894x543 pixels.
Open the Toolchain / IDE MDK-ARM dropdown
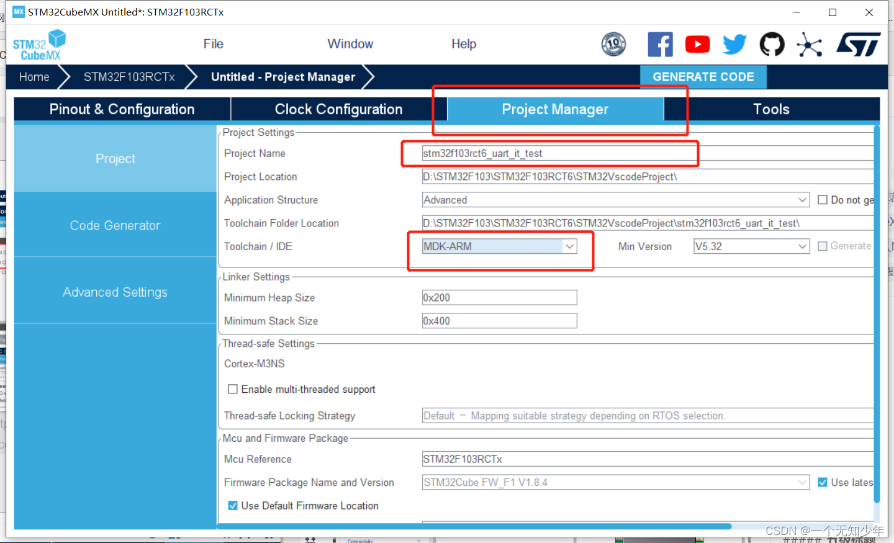pos(500,246)
